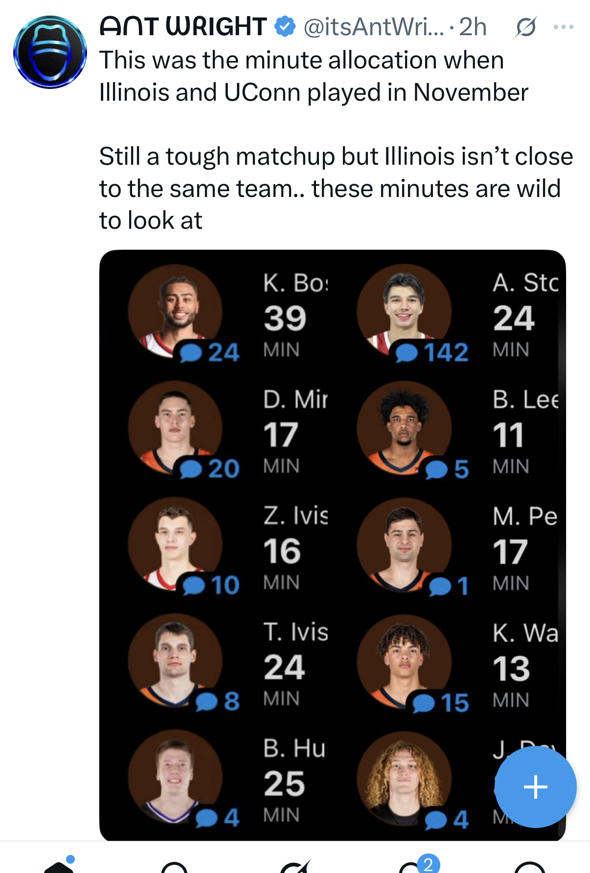Viewport: 590px width, 873px height.
Task: Open Ant Wright's profile avatar
Action: pyautogui.click(x=50, y=52)
